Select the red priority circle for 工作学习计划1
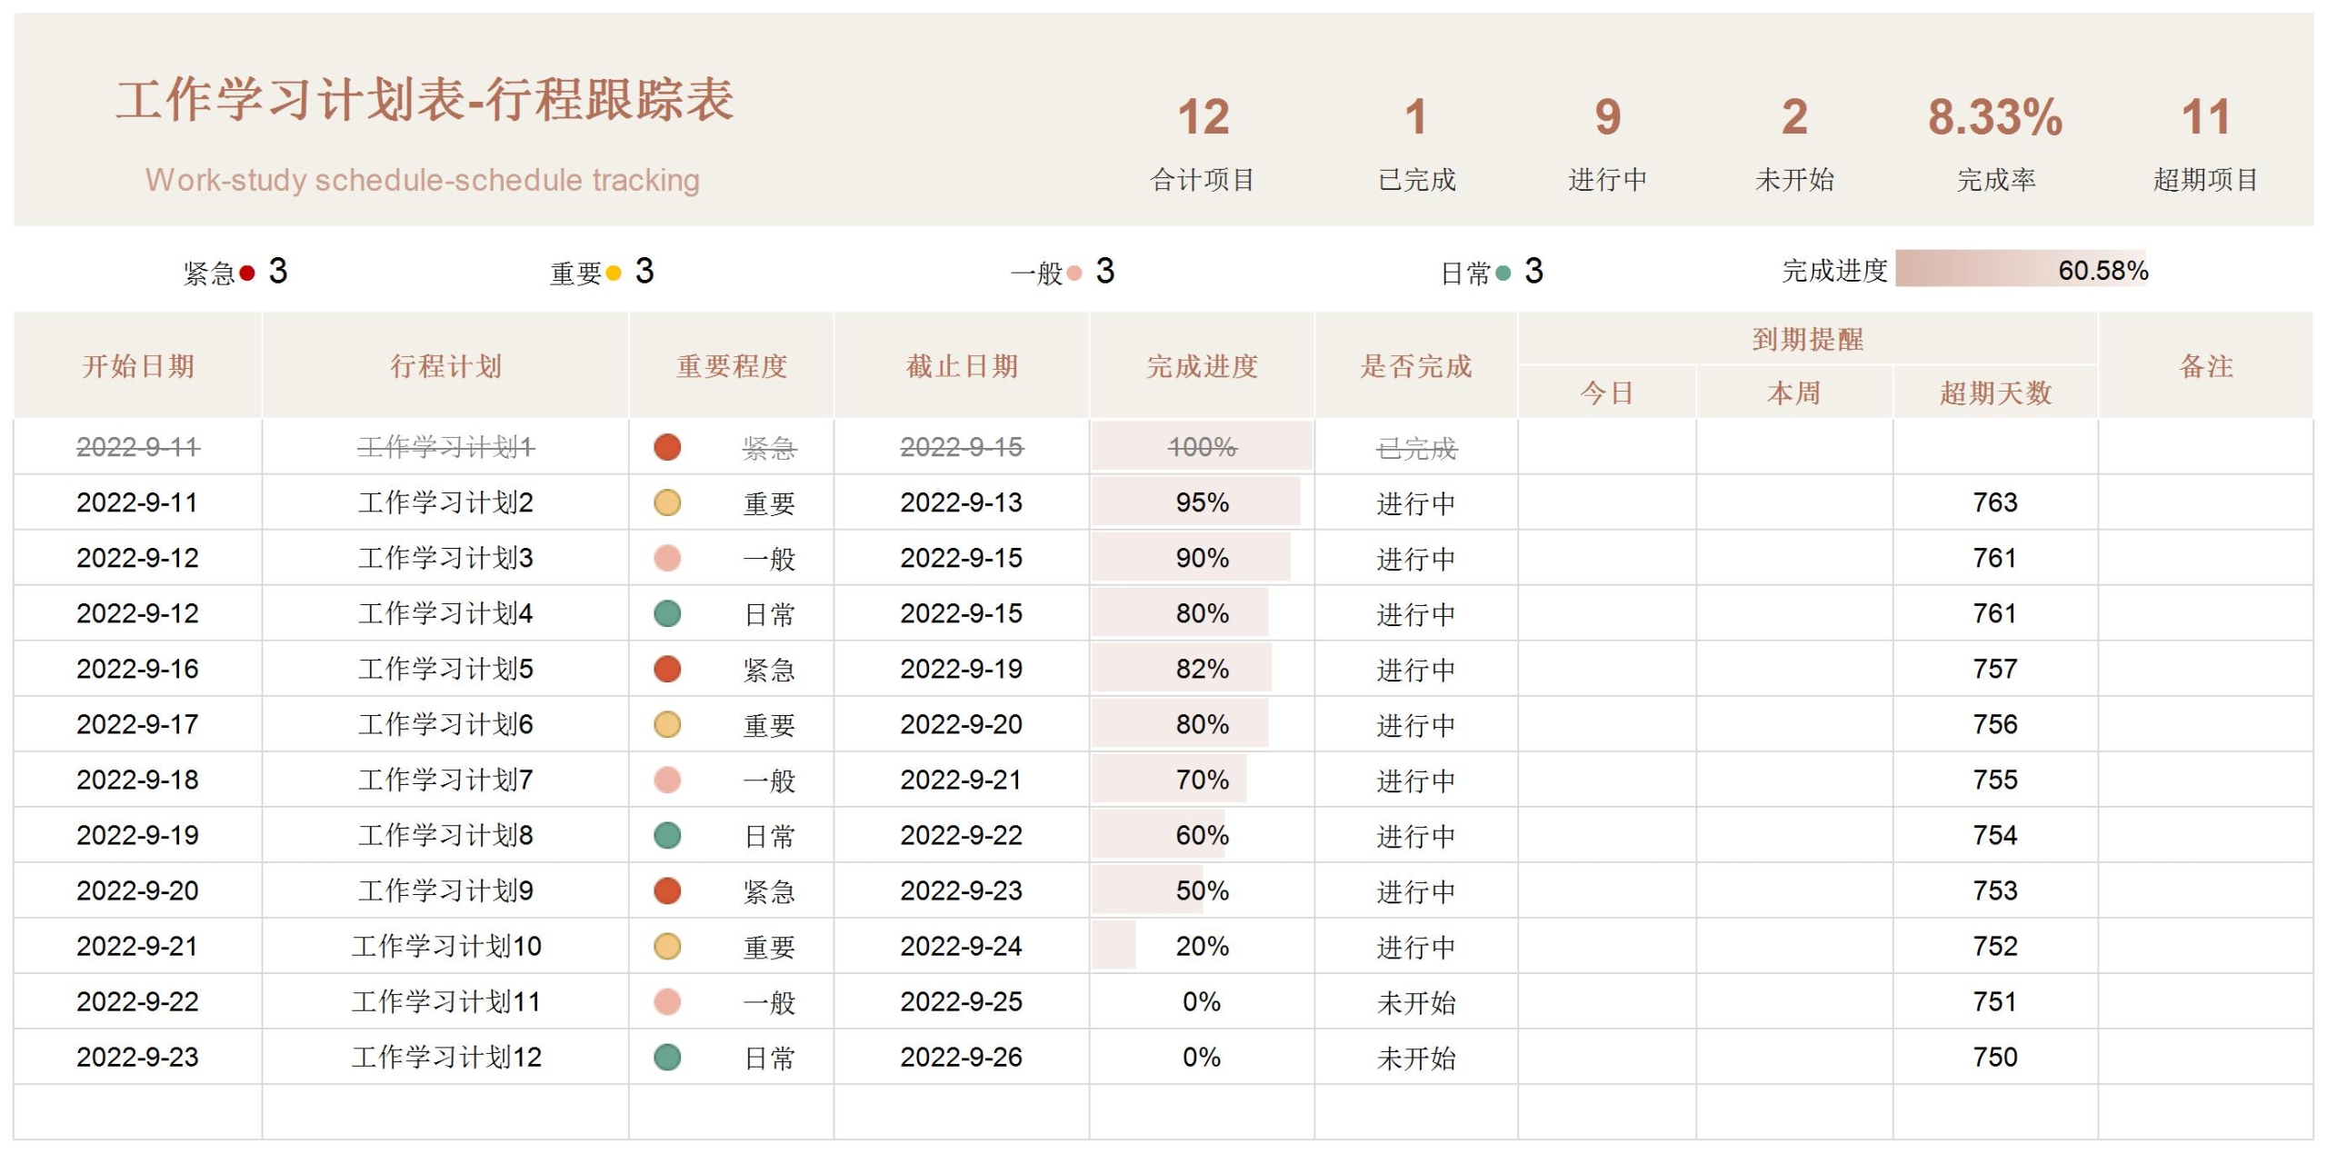Screen dimensions: 2327x1153 coord(667,447)
